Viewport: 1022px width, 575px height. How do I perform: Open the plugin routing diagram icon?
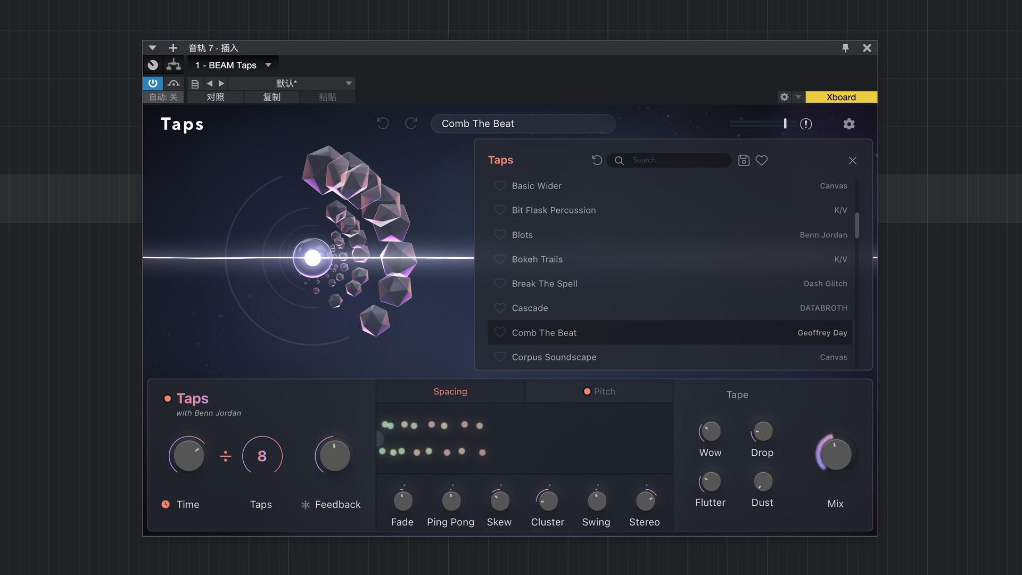click(174, 65)
